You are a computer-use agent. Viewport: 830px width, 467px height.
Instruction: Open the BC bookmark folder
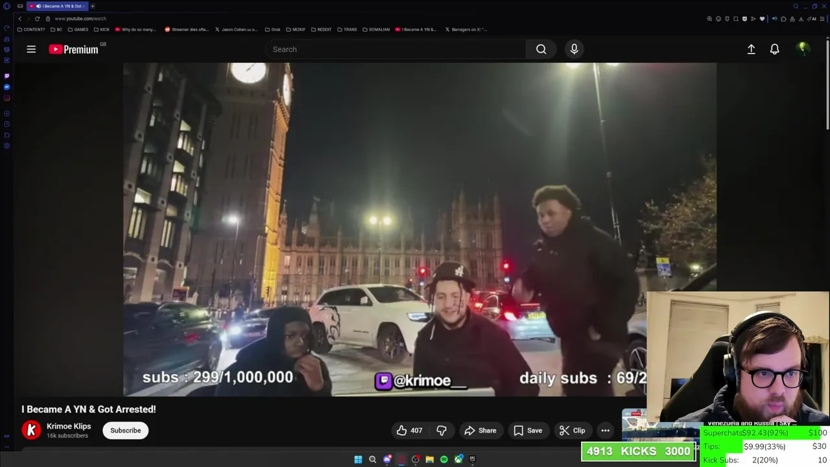tap(56, 29)
